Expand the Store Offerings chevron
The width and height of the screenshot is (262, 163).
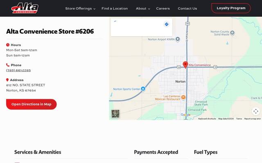click(x=95, y=9)
